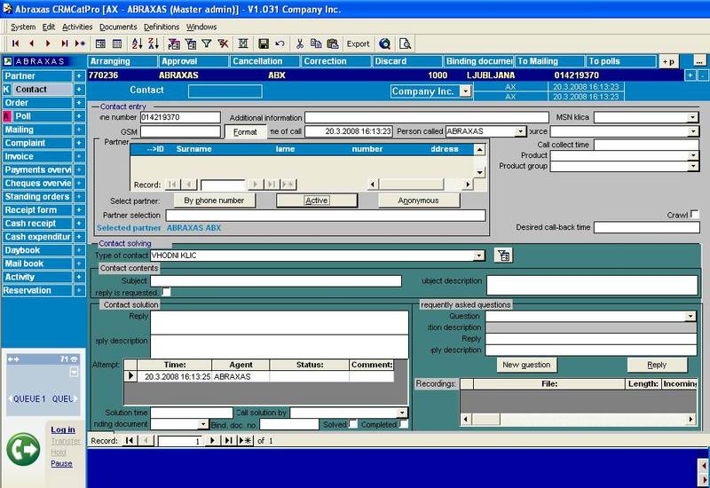The width and height of the screenshot is (710, 488).
Task: Click the By phone number button
Action: 214,201
